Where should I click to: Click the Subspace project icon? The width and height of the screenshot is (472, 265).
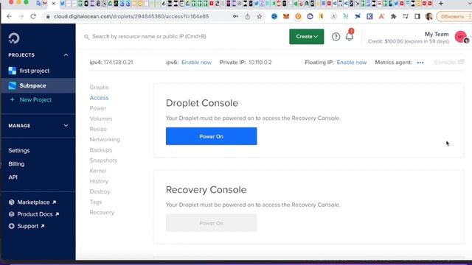click(x=13, y=85)
